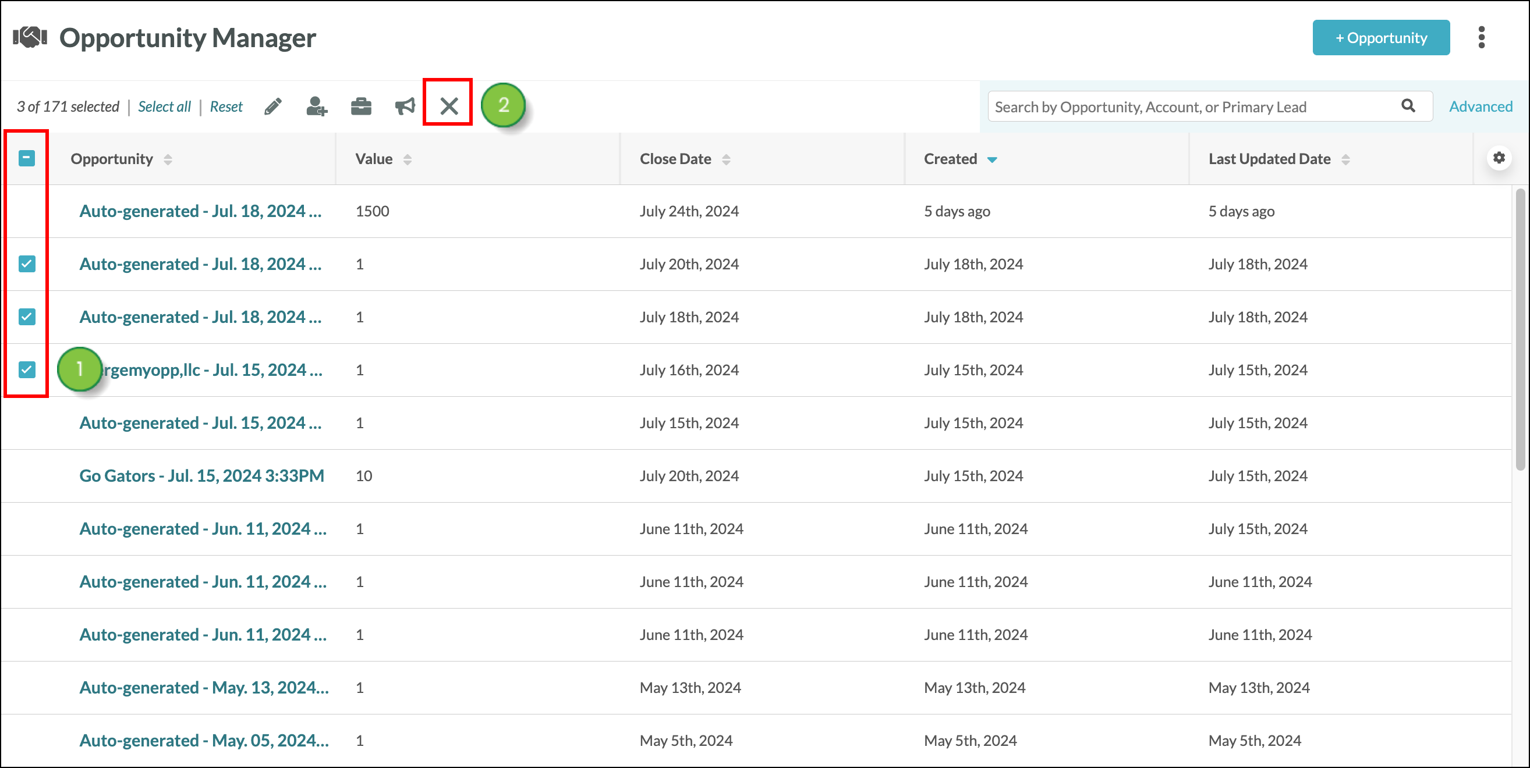This screenshot has height=768, width=1530.
Task: Open the opportunity closing July 16th, 2024
Action: click(x=212, y=370)
